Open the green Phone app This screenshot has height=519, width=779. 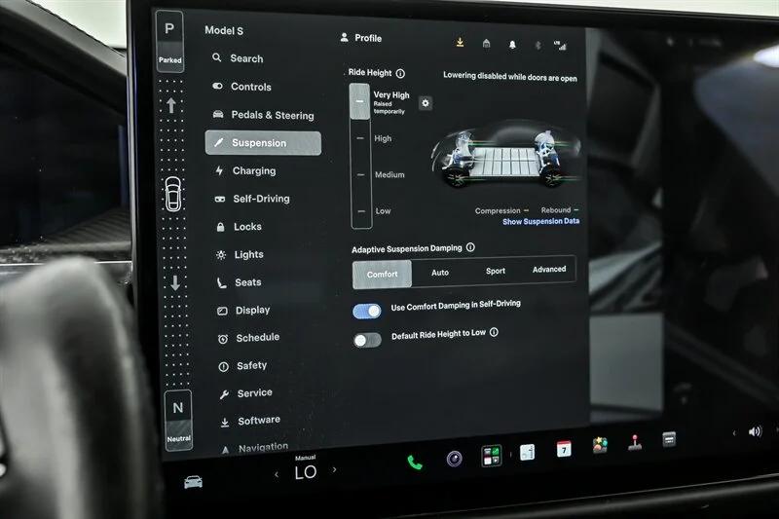click(415, 463)
